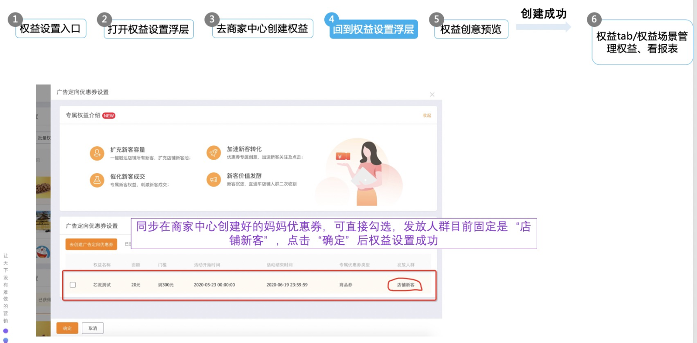Click the 20元 amount cell
Screen dimensions: 697x343
[x=136, y=285]
